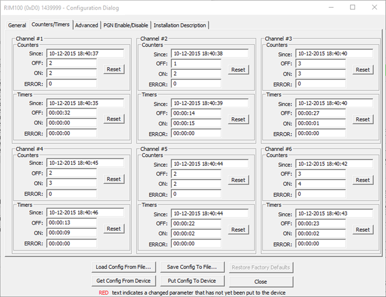
Task: Open the Installation Description tab
Action: click(180, 25)
